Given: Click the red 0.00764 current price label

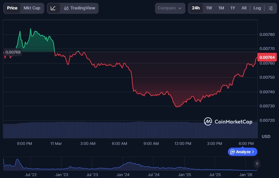Looking at the screenshot, I should [x=267, y=57].
